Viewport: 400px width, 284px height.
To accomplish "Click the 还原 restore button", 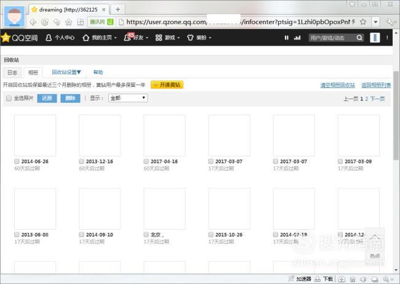I will 47,98.
